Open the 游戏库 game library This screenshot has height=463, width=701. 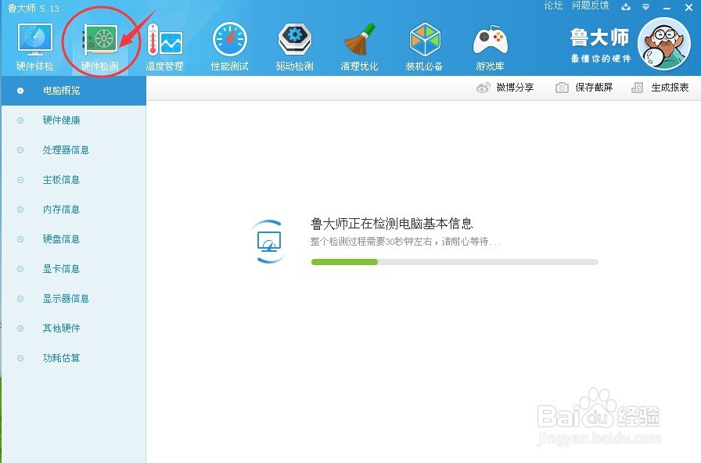(x=490, y=43)
